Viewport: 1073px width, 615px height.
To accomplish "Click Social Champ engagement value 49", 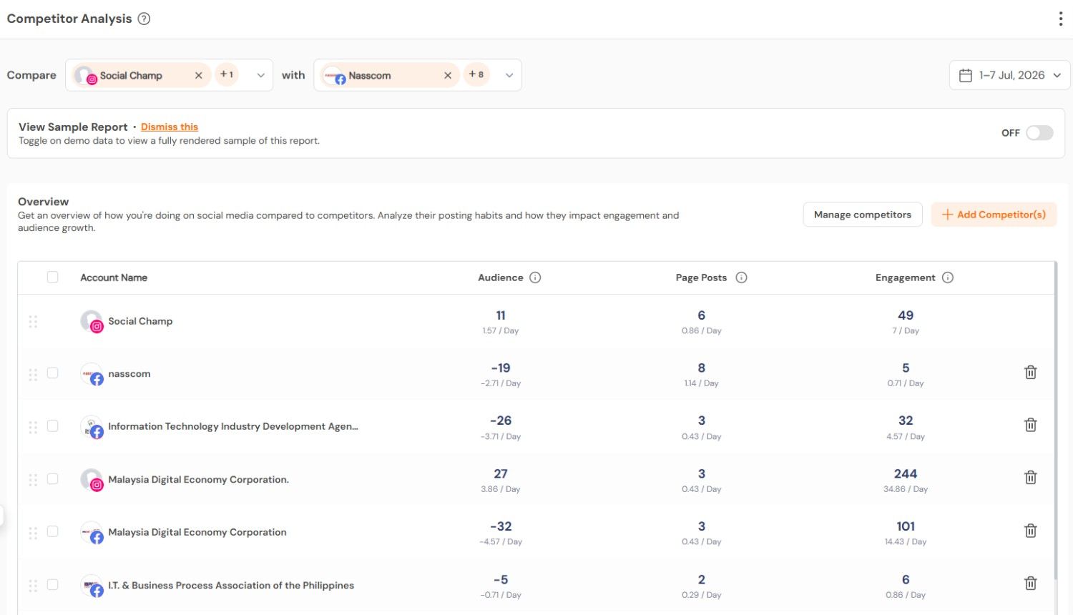I will (906, 315).
